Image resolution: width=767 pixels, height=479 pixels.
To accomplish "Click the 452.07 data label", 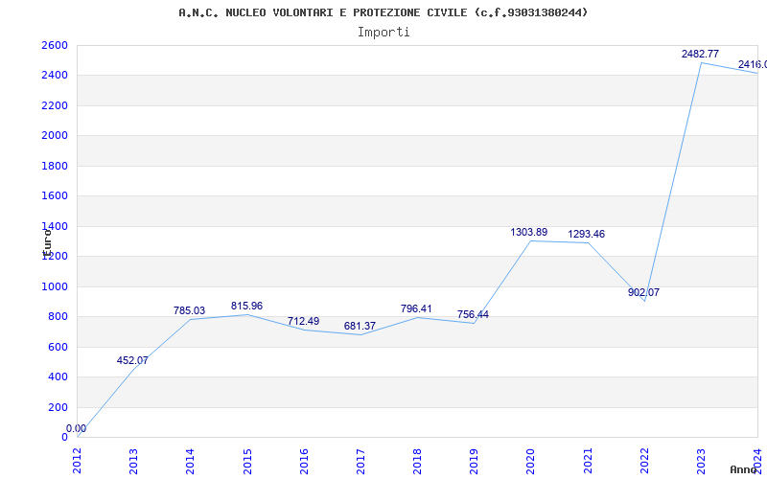I will [132, 361].
